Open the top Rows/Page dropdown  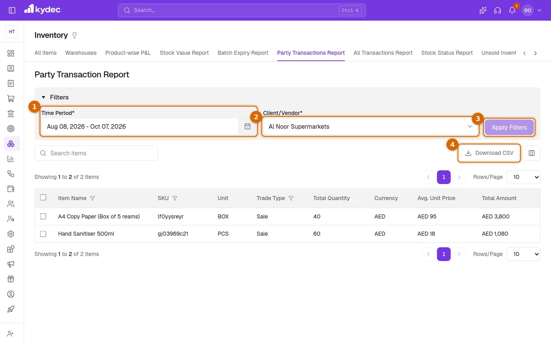(x=523, y=177)
